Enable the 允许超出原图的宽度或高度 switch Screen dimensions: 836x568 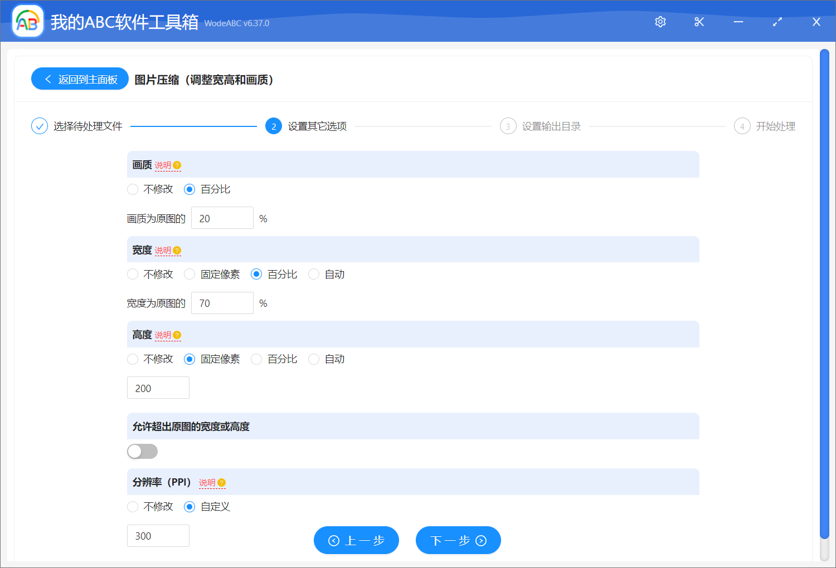pyautogui.click(x=142, y=451)
